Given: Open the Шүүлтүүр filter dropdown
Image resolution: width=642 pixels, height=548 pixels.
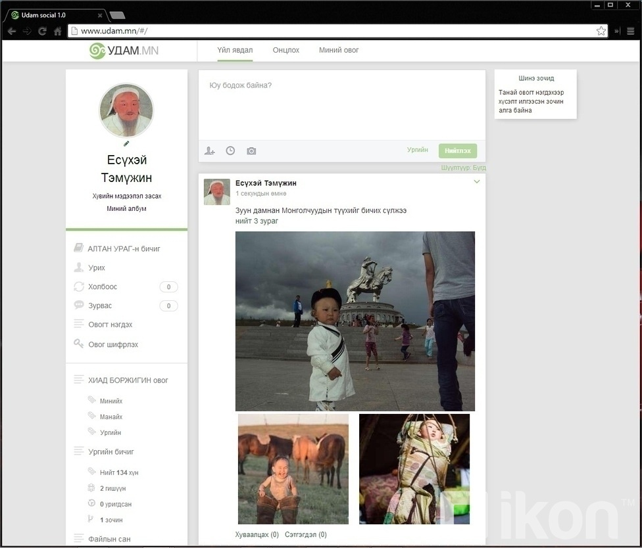Looking at the screenshot, I should [x=463, y=168].
